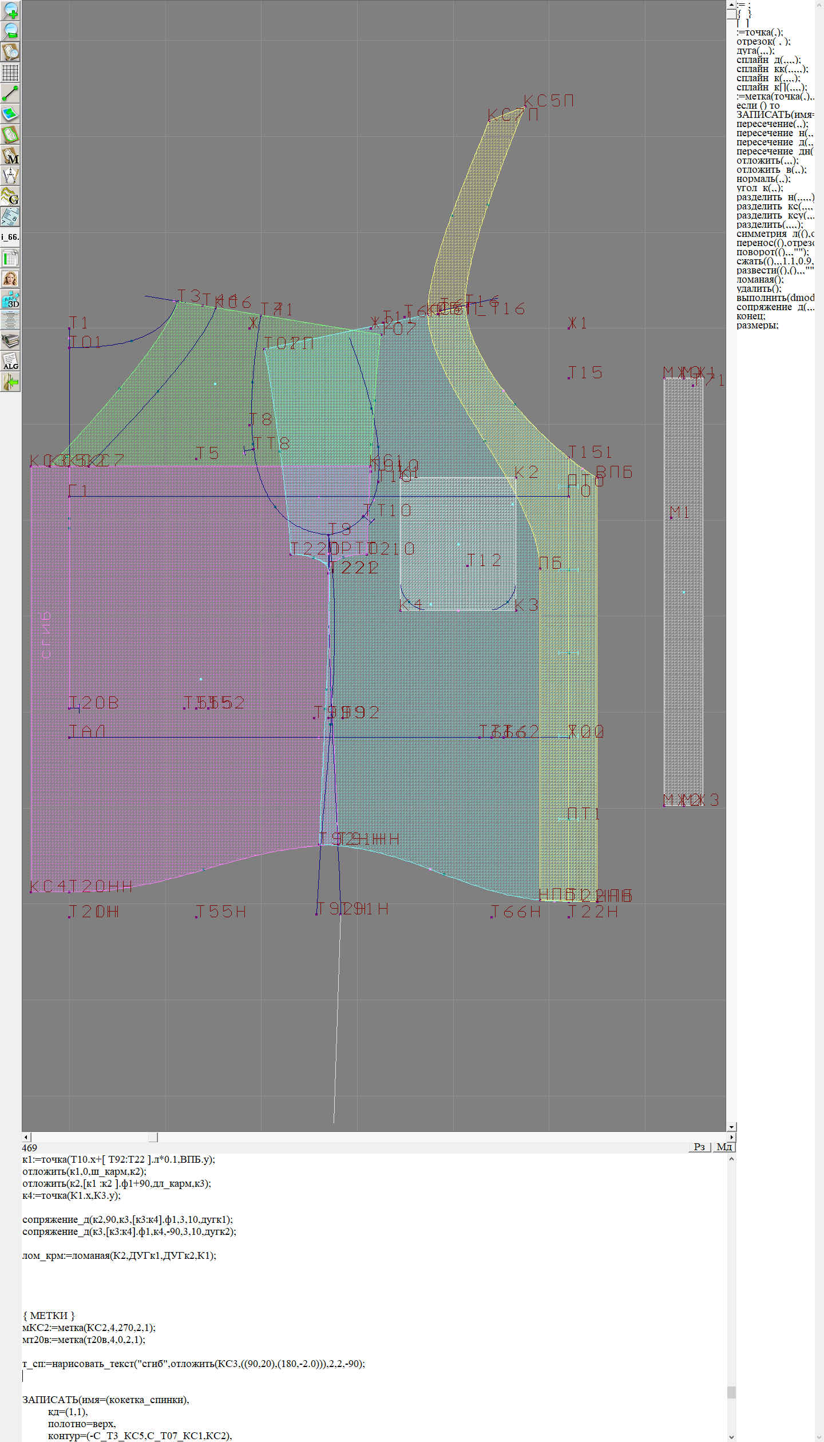The height and width of the screenshot is (1442, 824).
Task: Open the pattern pieces 'M' icon
Action: [x=10, y=156]
